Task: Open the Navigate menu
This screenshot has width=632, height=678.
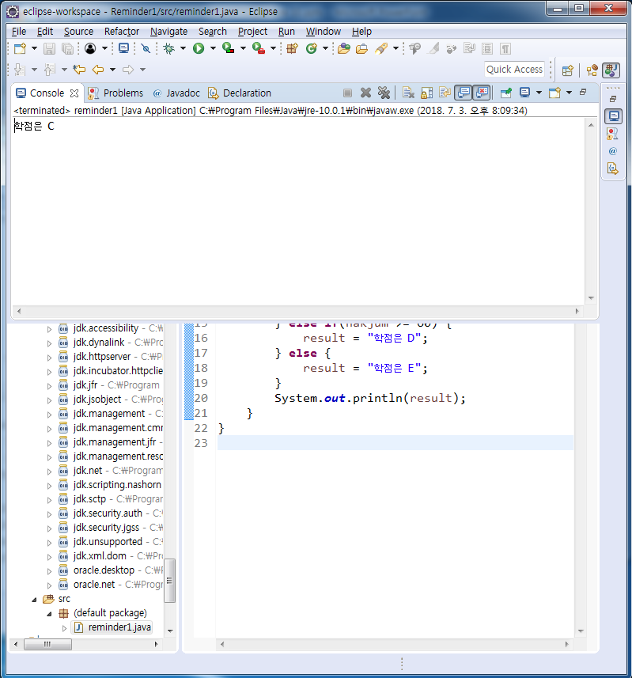Action: click(168, 31)
